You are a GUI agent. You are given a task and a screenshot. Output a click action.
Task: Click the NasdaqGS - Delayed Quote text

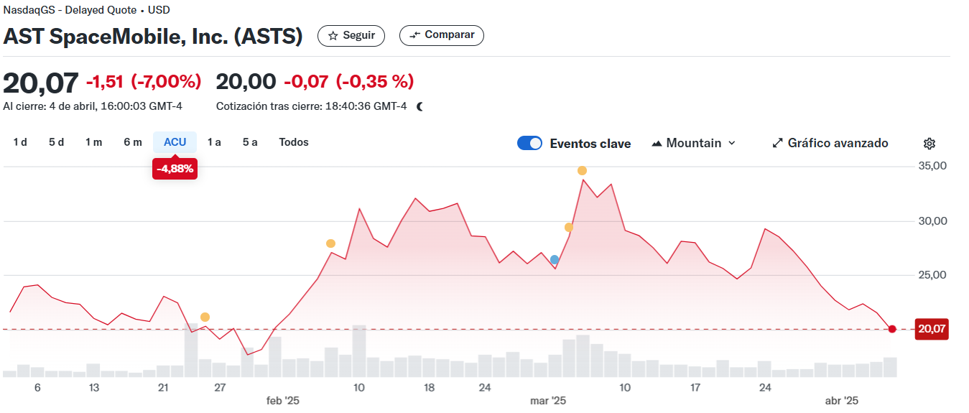click(x=70, y=11)
